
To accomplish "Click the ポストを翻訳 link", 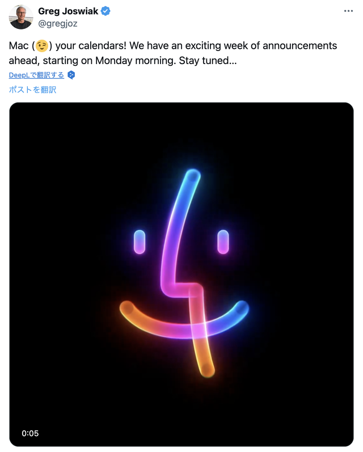I will [x=32, y=90].
